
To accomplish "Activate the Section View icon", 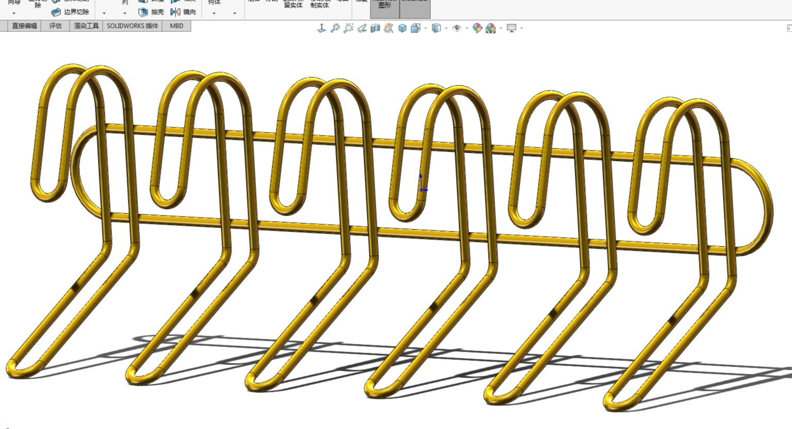I will [x=375, y=28].
